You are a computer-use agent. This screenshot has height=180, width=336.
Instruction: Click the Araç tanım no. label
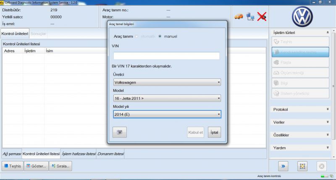tap(115, 10)
